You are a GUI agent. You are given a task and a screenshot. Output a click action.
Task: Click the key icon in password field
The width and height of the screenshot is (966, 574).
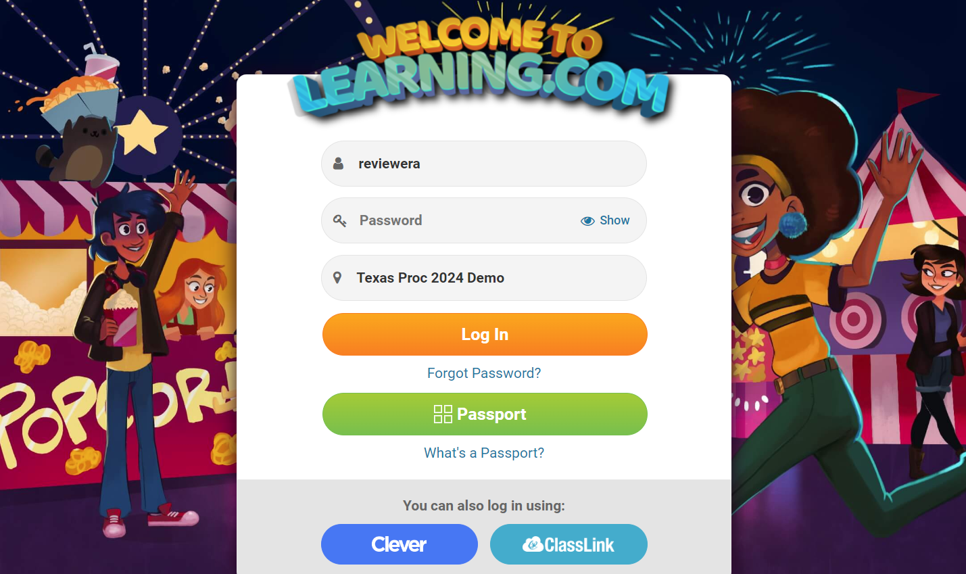pos(340,220)
